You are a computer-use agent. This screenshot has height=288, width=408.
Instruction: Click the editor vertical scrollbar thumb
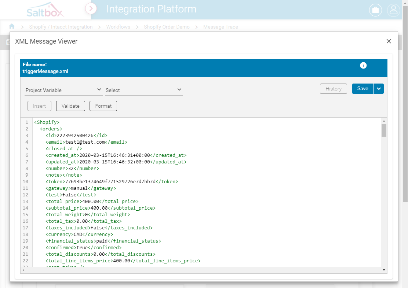(x=384, y=130)
